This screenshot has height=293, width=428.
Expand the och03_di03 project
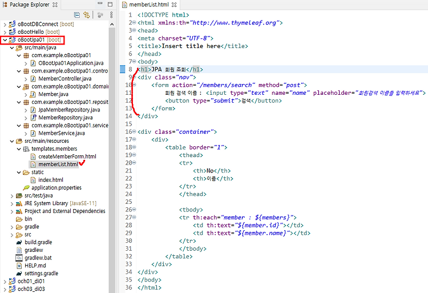pos(5,289)
